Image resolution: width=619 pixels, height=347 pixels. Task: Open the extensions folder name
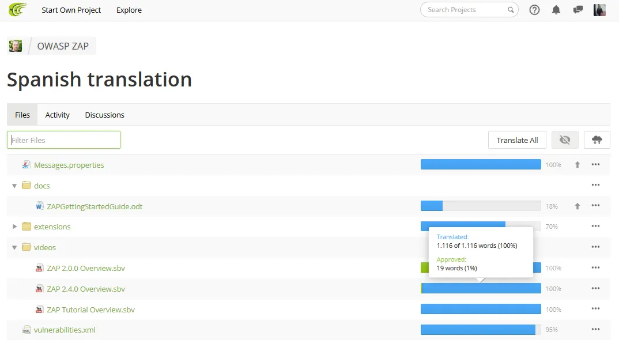(52, 227)
